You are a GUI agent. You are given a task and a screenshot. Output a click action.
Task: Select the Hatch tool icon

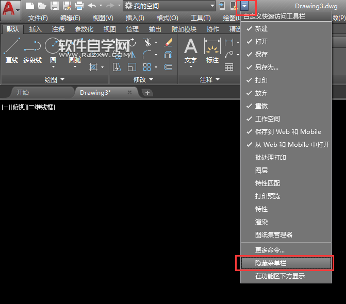point(93,67)
